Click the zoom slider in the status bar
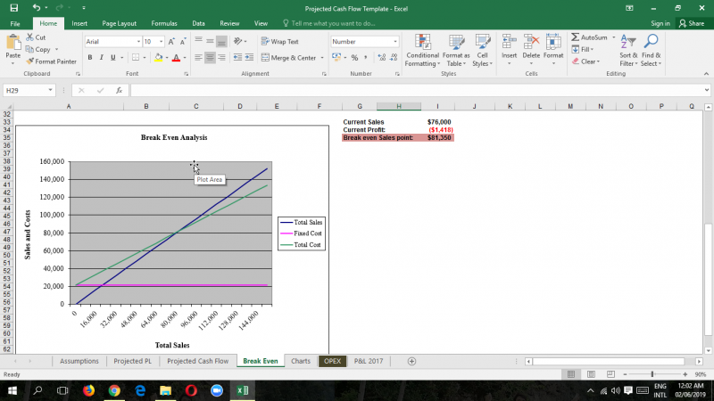The image size is (714, 401). (x=652, y=374)
